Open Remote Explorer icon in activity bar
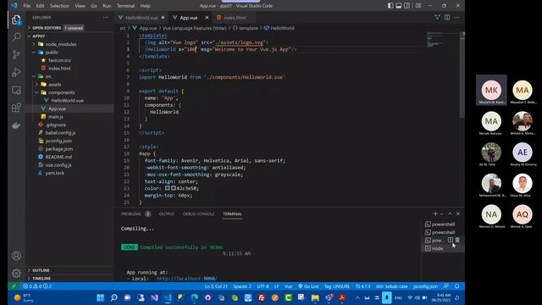The height and width of the screenshot is (305, 542). pos(16,91)
